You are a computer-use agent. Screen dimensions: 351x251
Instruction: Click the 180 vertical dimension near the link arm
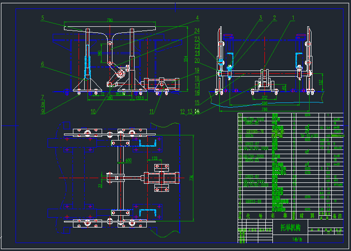(x=100, y=53)
